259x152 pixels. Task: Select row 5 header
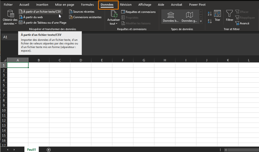[4, 85]
